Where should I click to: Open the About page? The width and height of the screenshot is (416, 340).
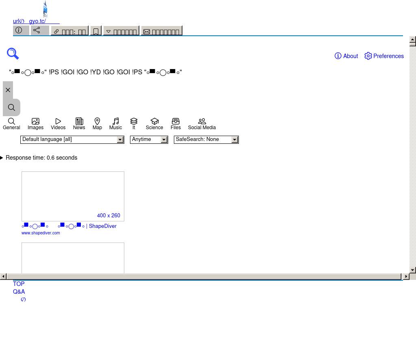click(346, 56)
